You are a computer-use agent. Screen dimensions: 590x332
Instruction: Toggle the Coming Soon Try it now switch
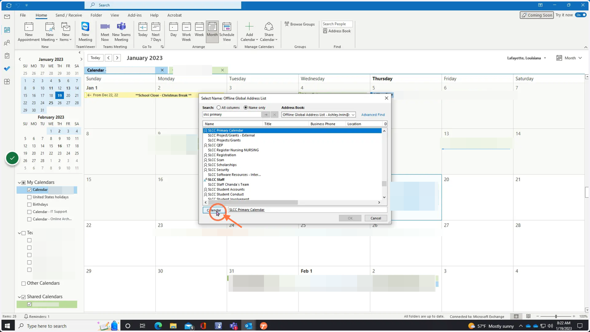[581, 15]
